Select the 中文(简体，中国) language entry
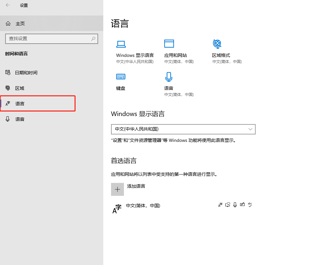336x265 pixels. click(x=143, y=206)
